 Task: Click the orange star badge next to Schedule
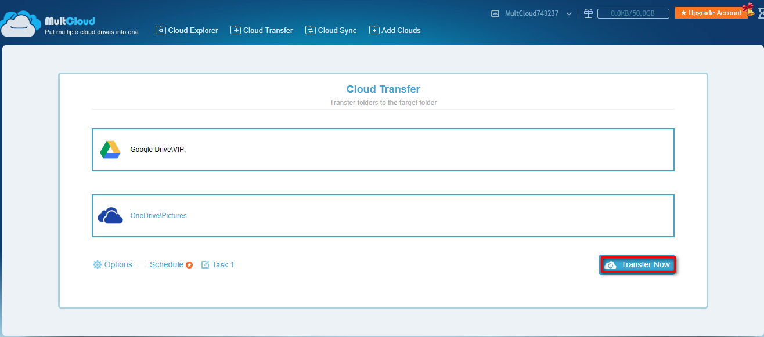point(189,265)
